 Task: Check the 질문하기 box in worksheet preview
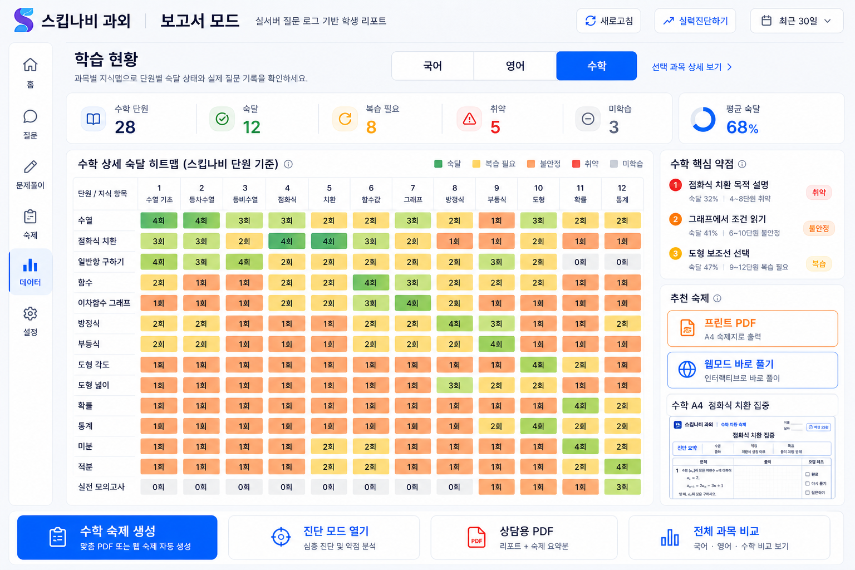click(808, 493)
